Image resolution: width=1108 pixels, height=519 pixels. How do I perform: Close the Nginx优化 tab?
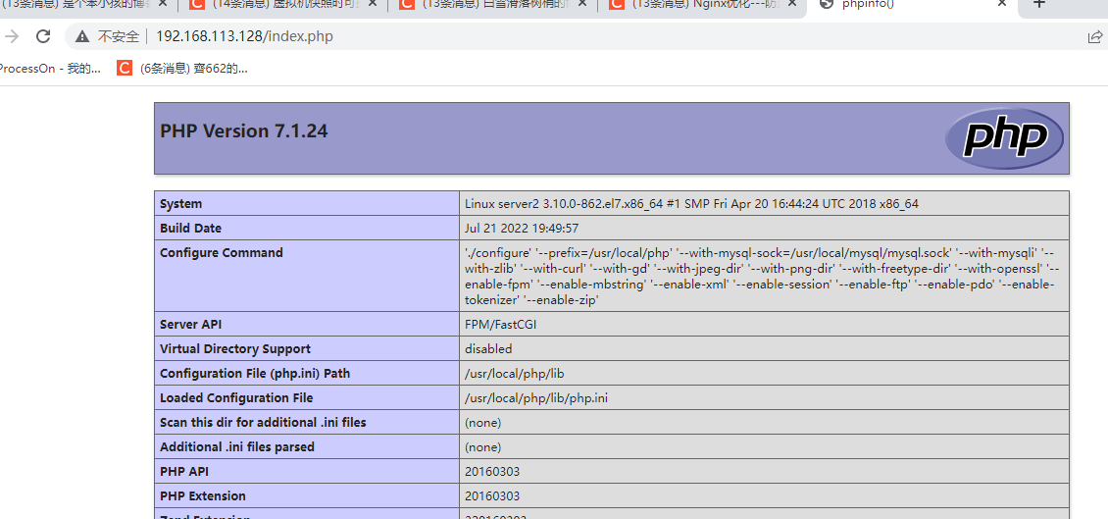[x=793, y=4]
